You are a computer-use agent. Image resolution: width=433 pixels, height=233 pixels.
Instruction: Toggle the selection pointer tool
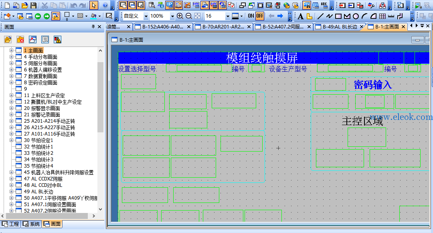93,5
